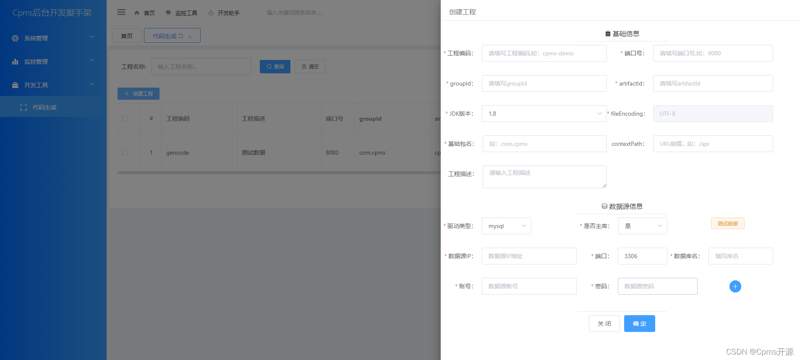Focus the 基础包名 input field
Screen dimensions: 800x360
tap(544, 144)
